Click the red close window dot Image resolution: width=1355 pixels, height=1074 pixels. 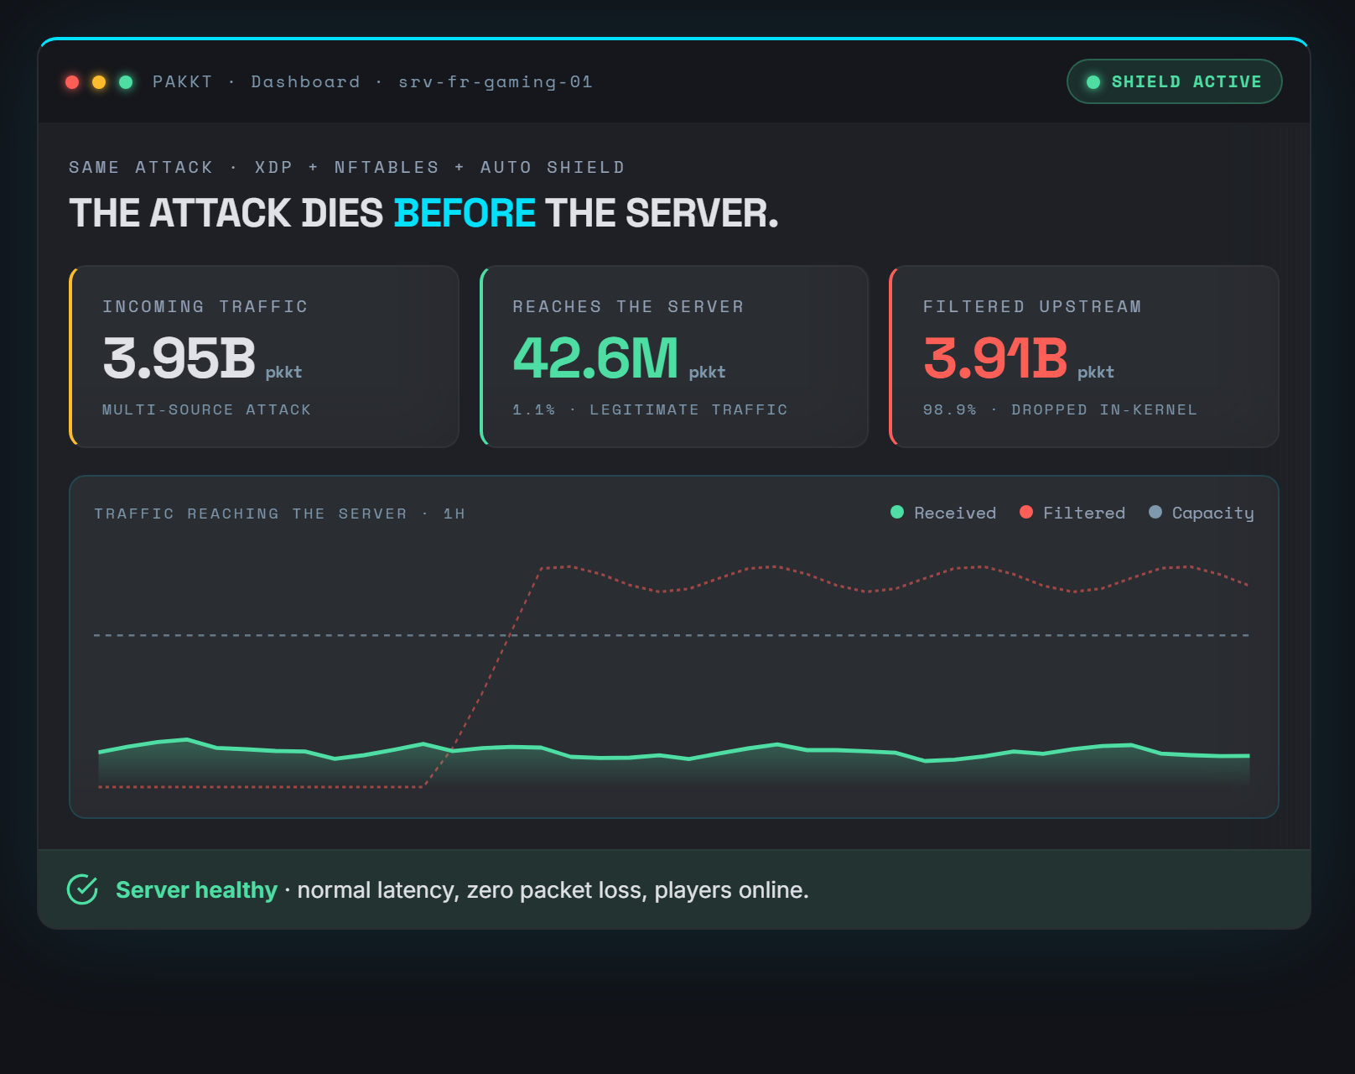point(72,82)
